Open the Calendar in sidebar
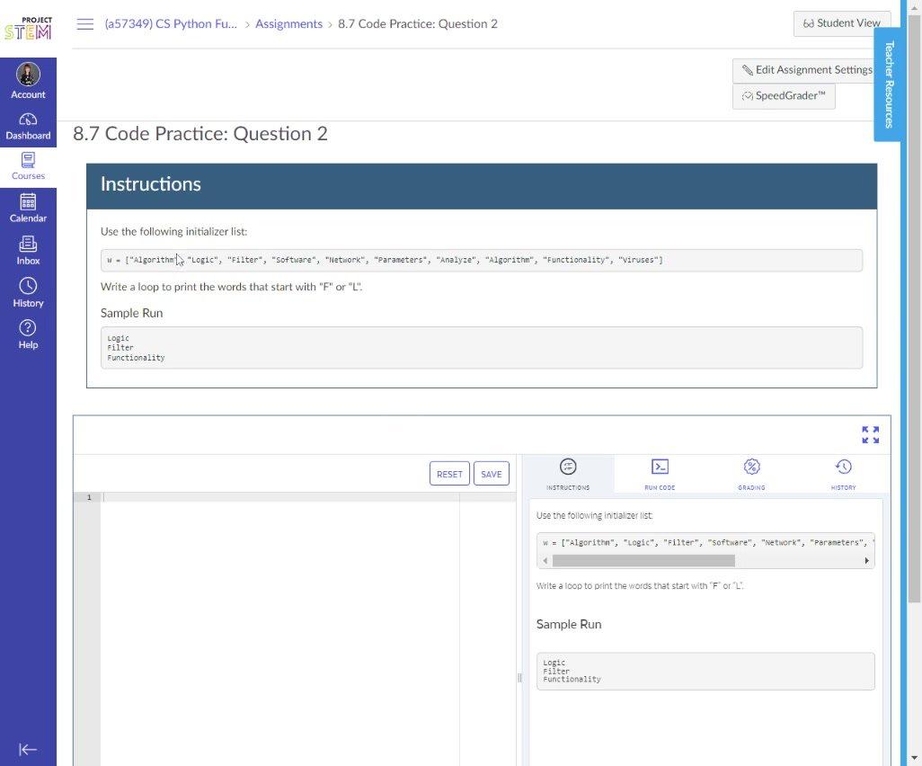Image resolution: width=922 pixels, height=766 pixels. click(28, 208)
